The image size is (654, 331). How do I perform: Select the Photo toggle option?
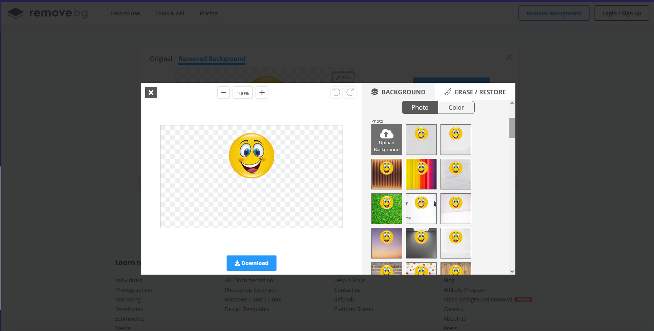click(x=420, y=107)
